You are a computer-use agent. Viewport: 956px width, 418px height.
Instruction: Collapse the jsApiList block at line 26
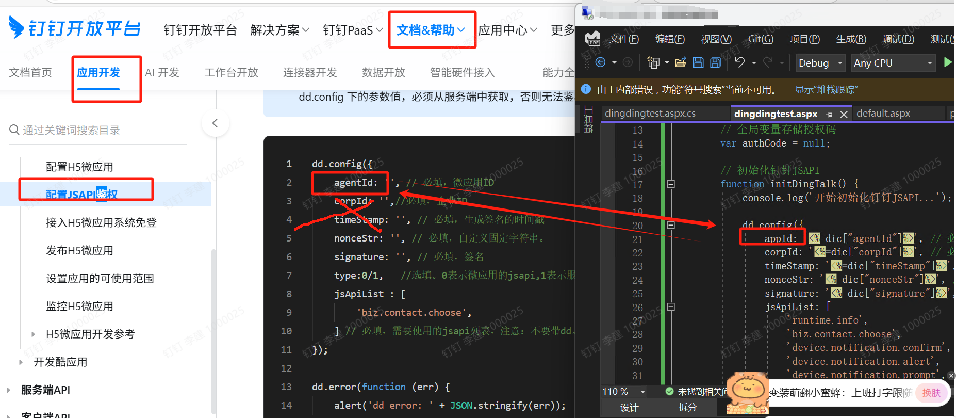pyautogui.click(x=671, y=307)
